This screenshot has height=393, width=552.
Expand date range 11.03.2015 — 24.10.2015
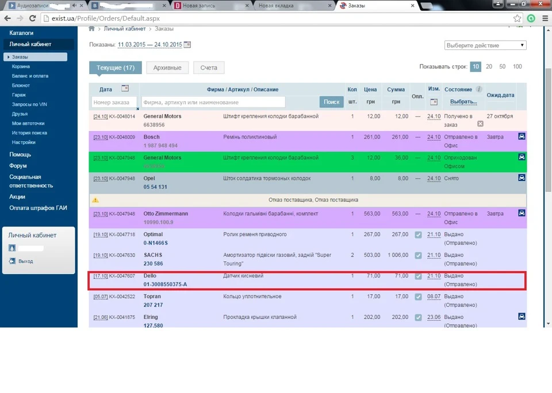click(150, 45)
